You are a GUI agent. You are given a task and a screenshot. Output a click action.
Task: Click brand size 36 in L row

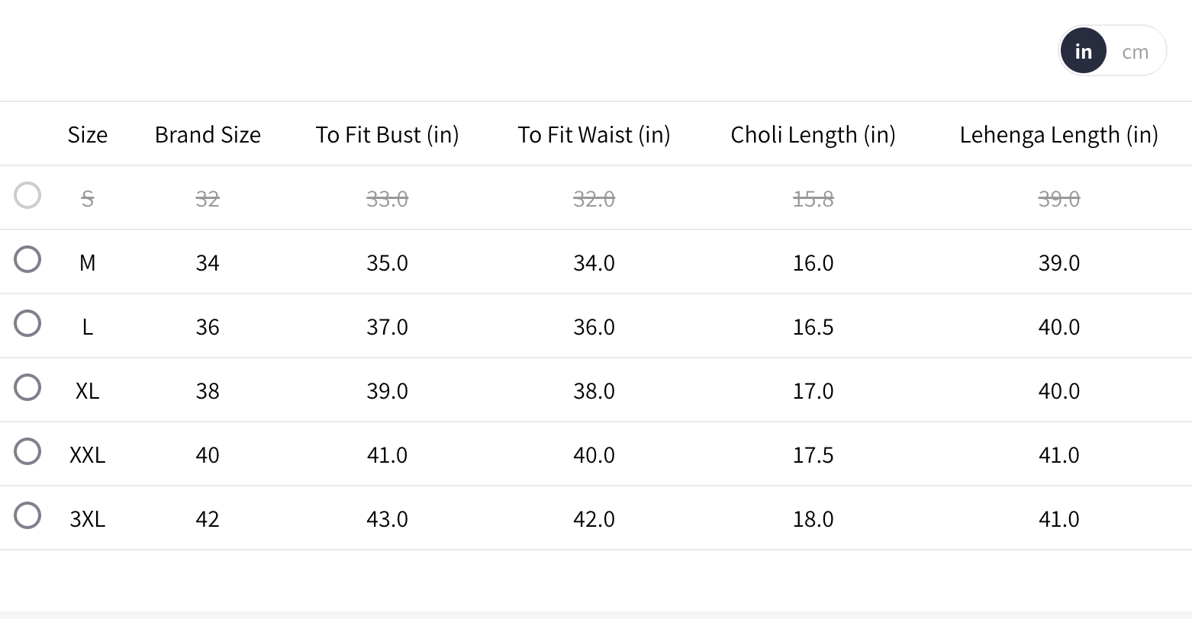[208, 327]
